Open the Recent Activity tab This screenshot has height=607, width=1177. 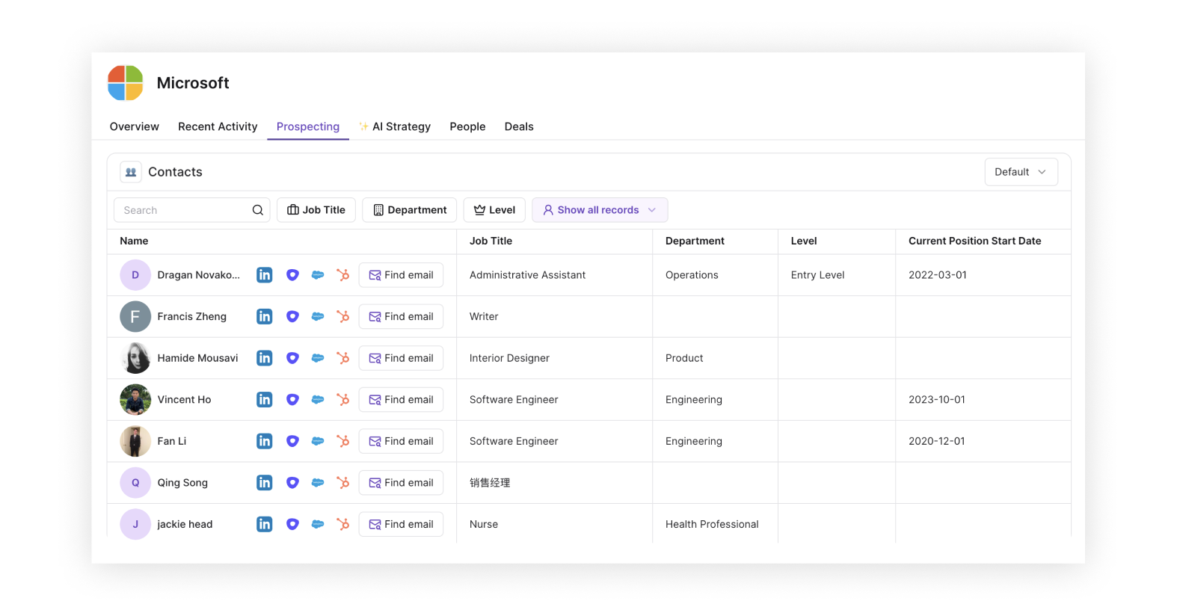pos(218,126)
